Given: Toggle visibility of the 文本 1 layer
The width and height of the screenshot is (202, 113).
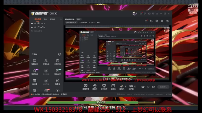Looking at the screenshot, I should pyautogui.click(x=32, y=23).
